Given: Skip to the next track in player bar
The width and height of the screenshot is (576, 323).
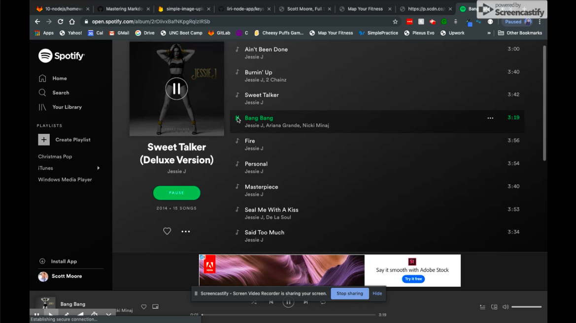Looking at the screenshot, I should coord(305,302).
